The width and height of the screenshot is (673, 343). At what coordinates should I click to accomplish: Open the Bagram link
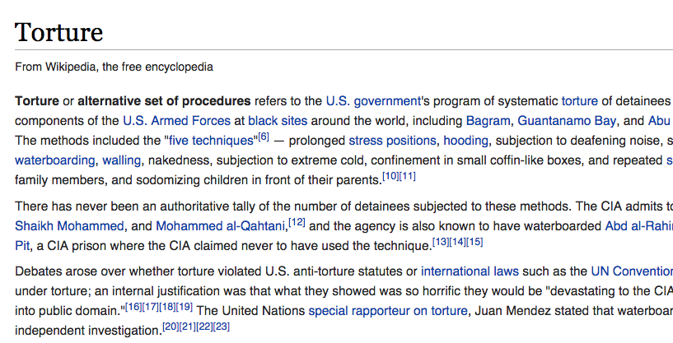488,121
